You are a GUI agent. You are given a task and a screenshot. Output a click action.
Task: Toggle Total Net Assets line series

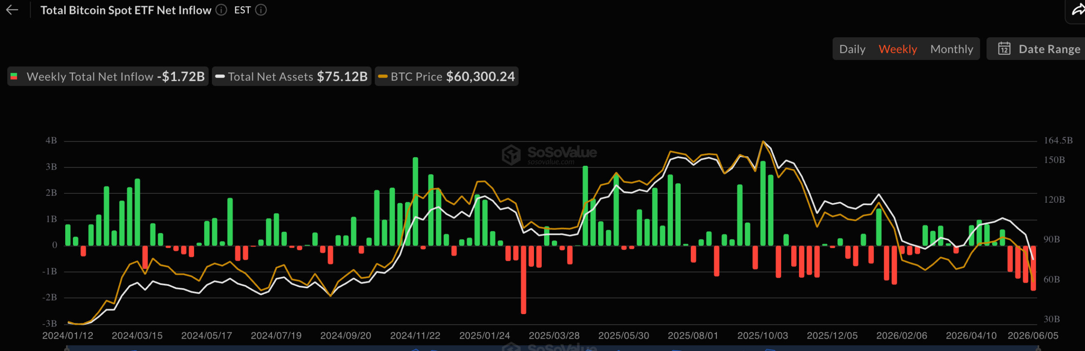coord(292,77)
